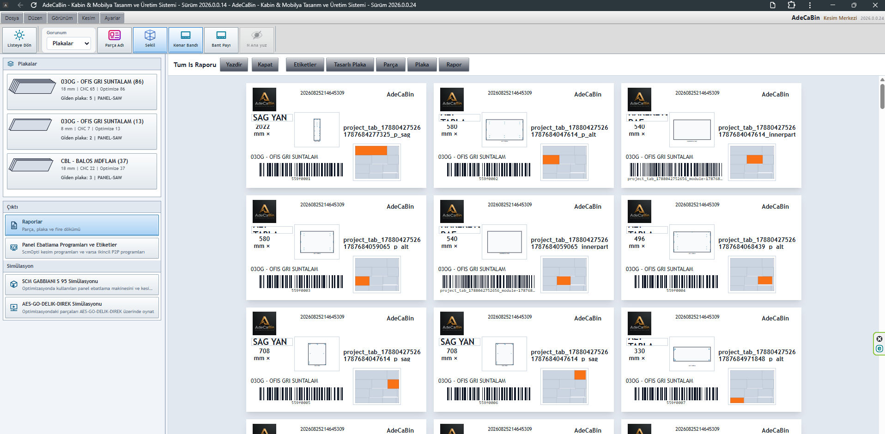The width and height of the screenshot is (885, 434).
Task: Open the Parça report tab
Action: click(x=391, y=65)
